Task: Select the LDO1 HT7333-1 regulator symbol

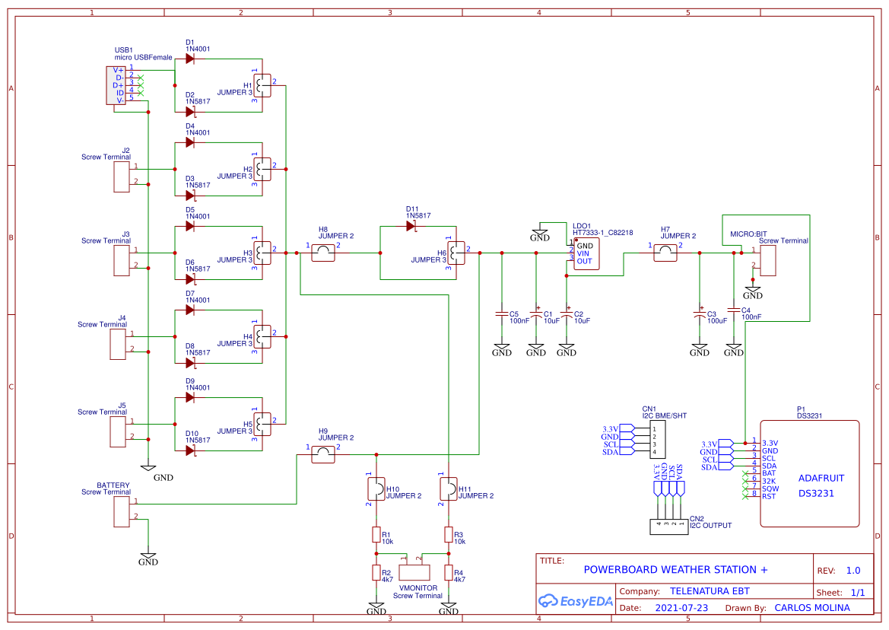Action: click(586, 253)
